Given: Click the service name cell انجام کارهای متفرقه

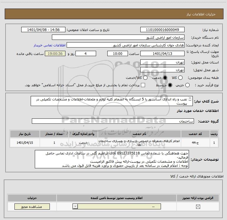Looking at the screenshot, I should click(139, 143).
